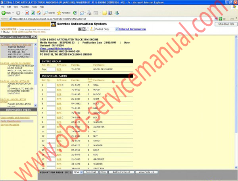
Task: Click the quantity field for 2U-6145 BLOCK
Action: point(51,94)
